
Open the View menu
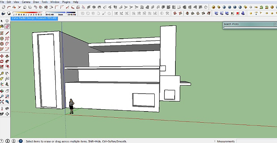(x=16, y=2)
